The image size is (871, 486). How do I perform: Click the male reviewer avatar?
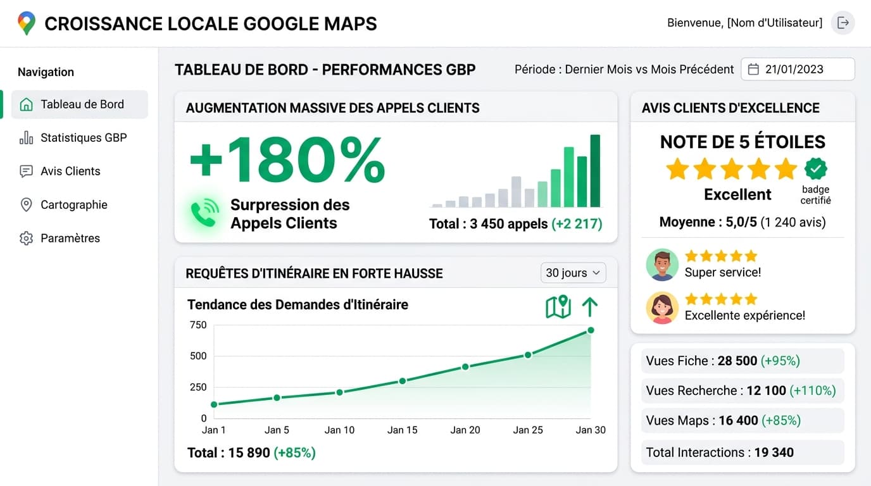(x=662, y=265)
